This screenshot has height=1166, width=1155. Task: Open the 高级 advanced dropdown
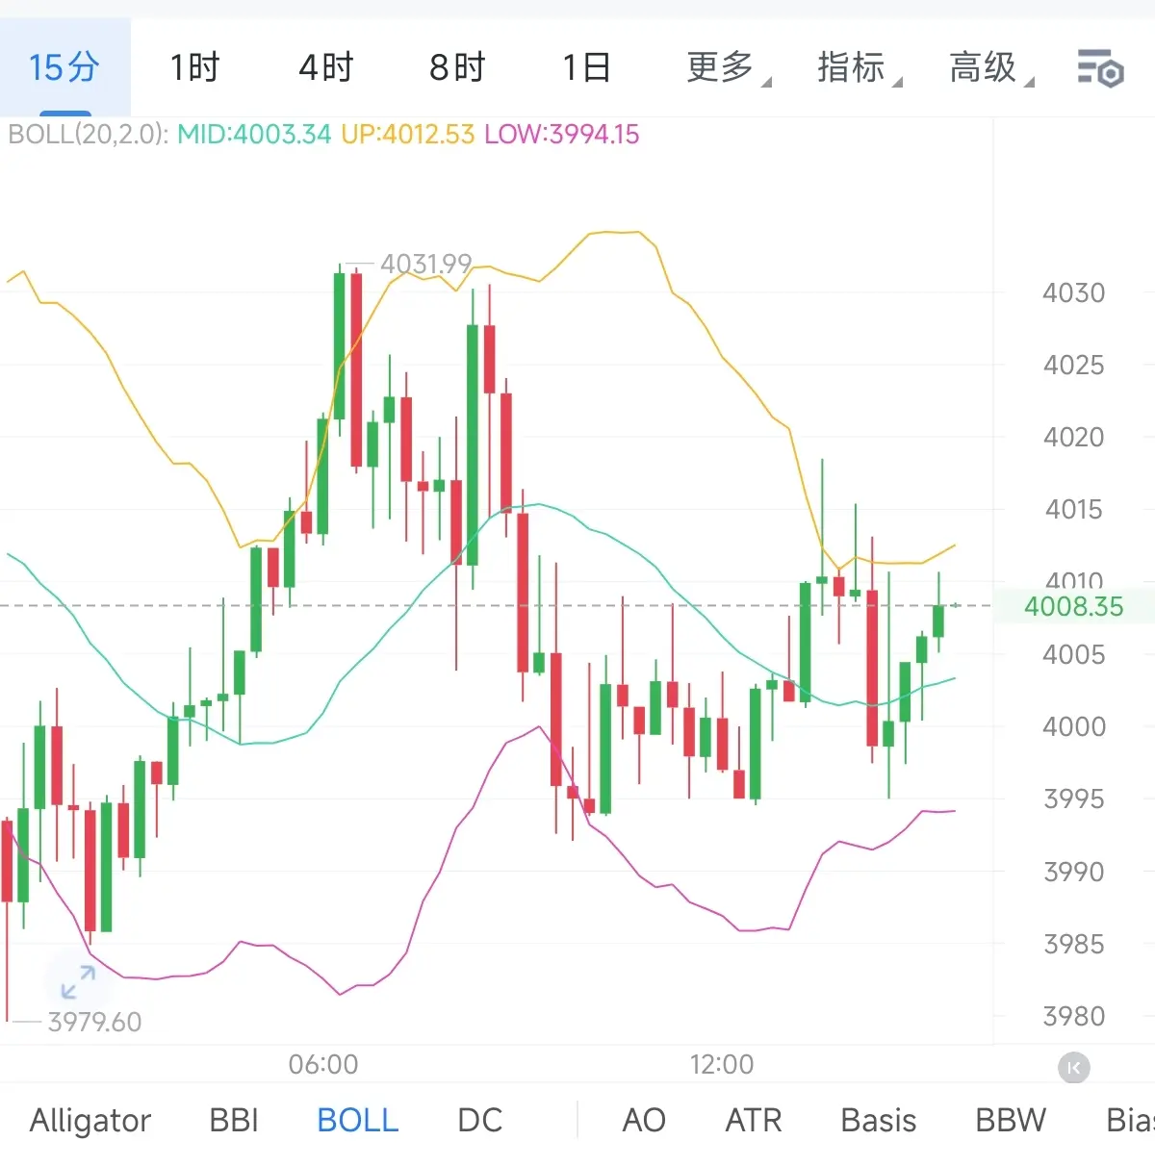point(991,68)
